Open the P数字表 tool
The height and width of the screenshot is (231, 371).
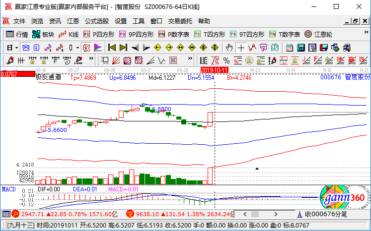[x=174, y=35]
